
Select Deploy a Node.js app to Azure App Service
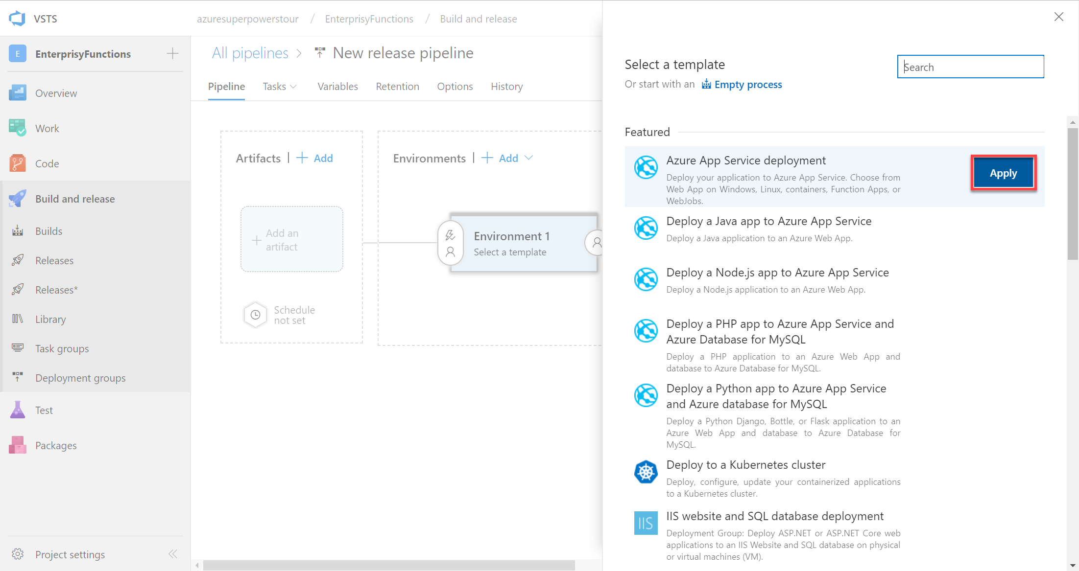(x=777, y=273)
